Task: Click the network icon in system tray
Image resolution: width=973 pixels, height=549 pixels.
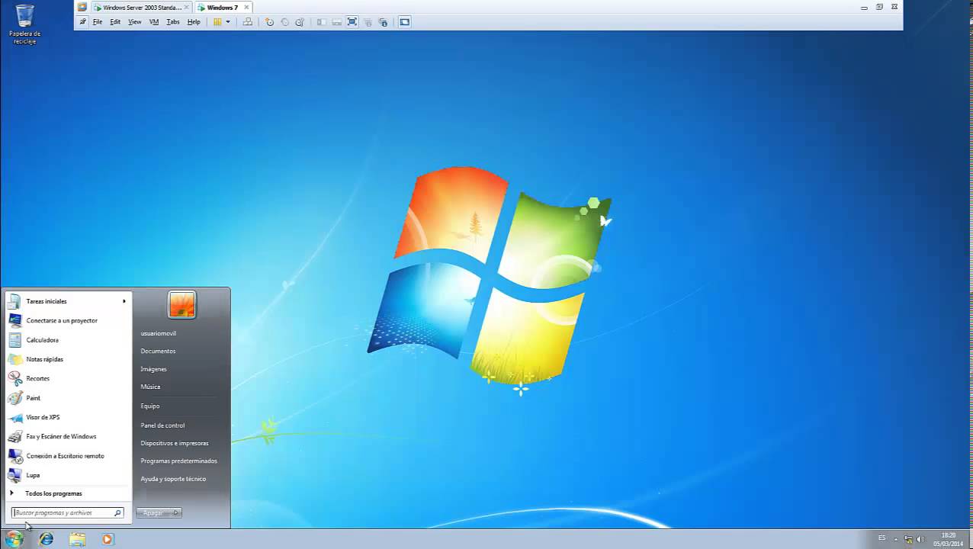Action: [x=908, y=539]
